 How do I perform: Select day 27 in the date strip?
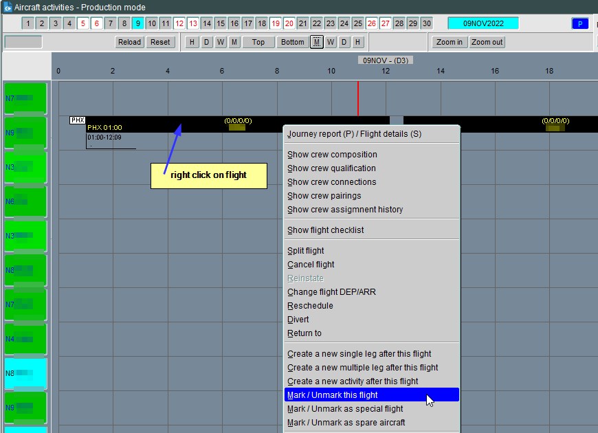(386, 23)
